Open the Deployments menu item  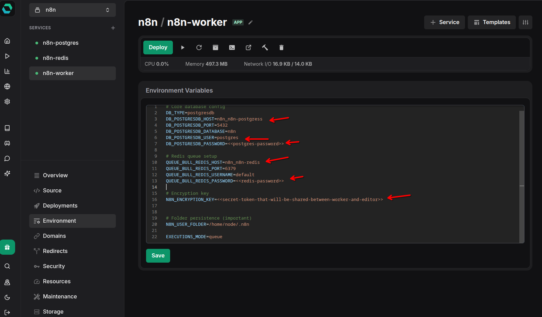73,206
